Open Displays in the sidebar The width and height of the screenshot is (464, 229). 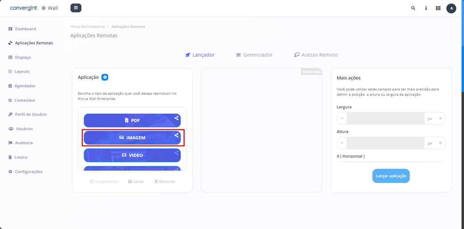tap(23, 57)
